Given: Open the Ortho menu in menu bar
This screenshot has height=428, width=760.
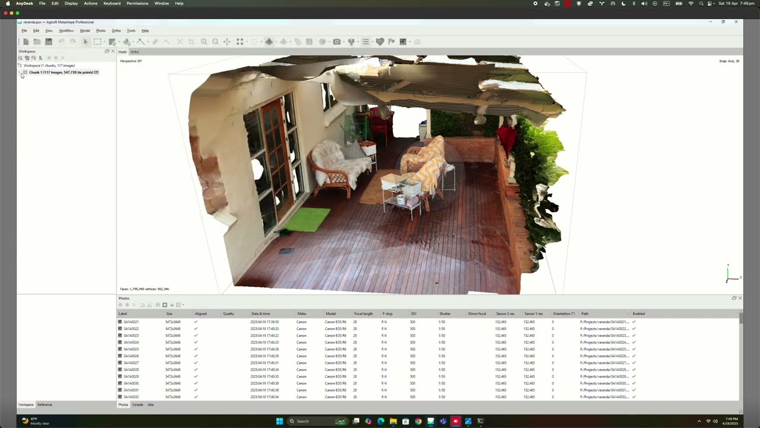Looking at the screenshot, I should click(x=116, y=30).
